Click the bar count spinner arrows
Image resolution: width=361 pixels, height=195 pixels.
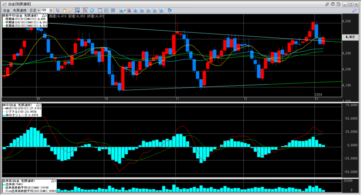point(51,10)
